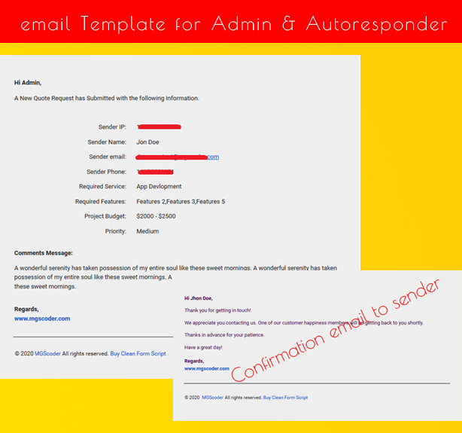This screenshot has width=462, height=433.
Task: Click the Required Features value list
Action: pyautogui.click(x=181, y=202)
